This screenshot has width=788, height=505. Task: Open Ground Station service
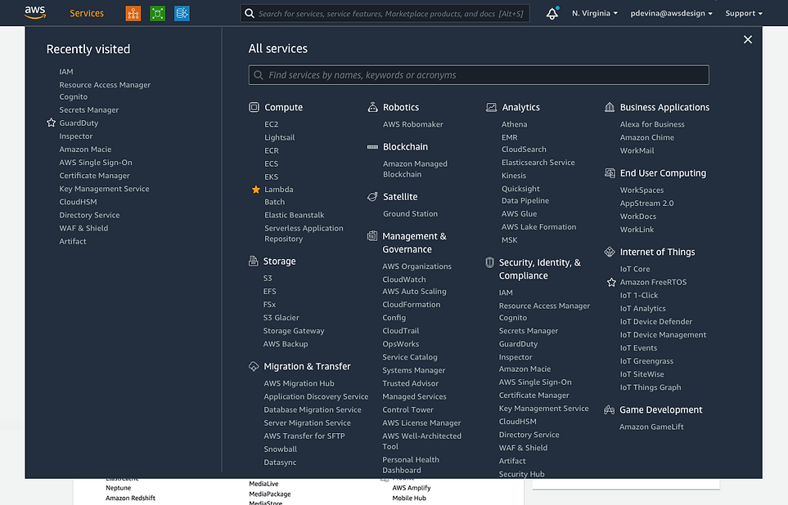coord(410,214)
